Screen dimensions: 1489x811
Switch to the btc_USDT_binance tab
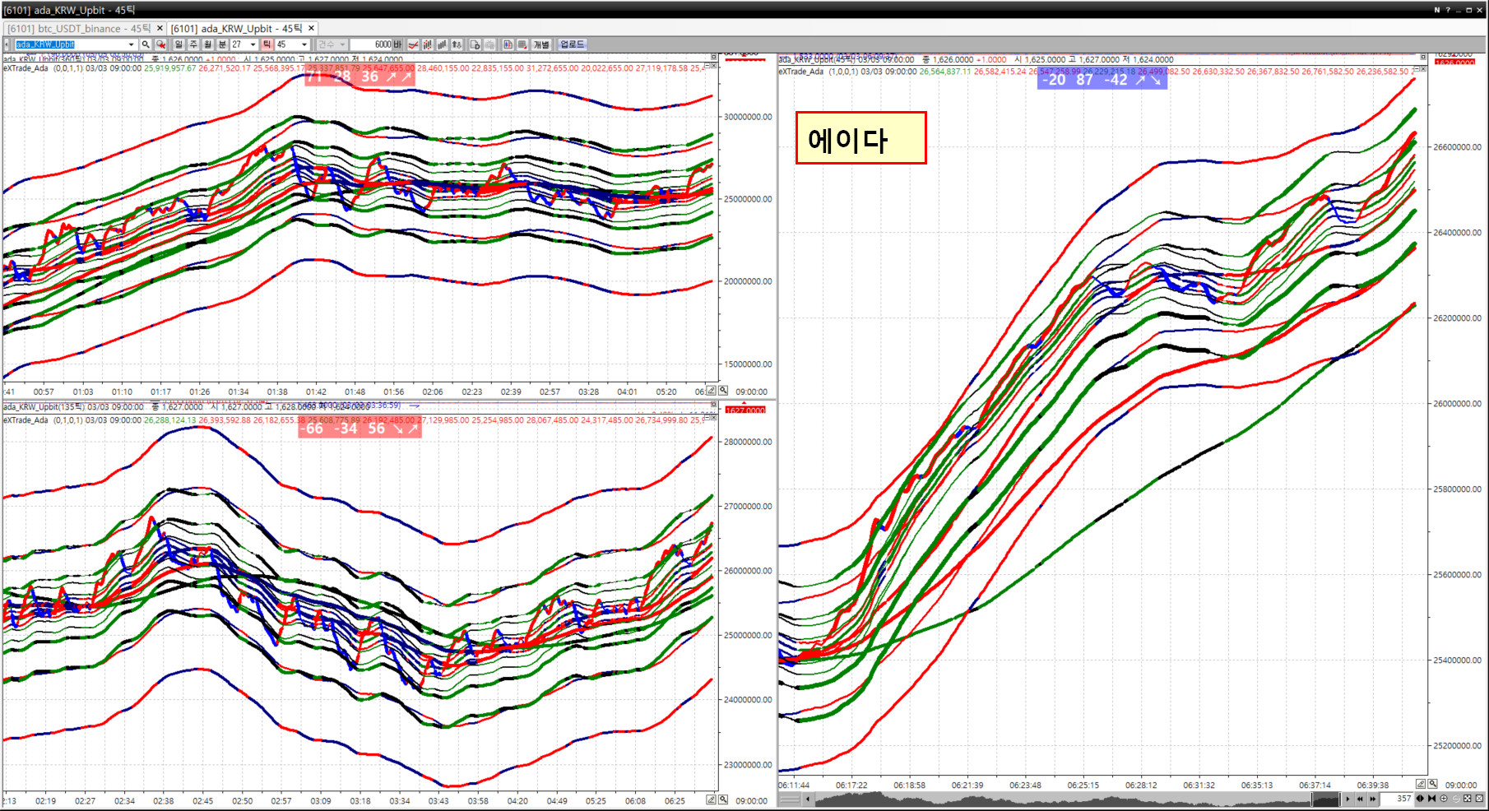[79, 28]
